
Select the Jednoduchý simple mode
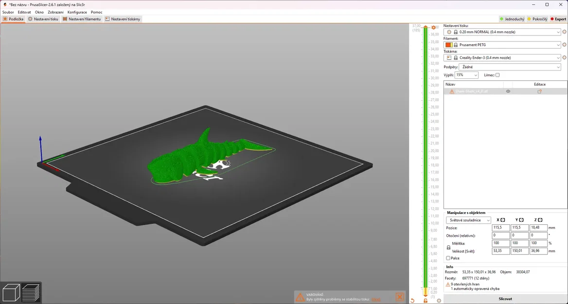coord(512,19)
